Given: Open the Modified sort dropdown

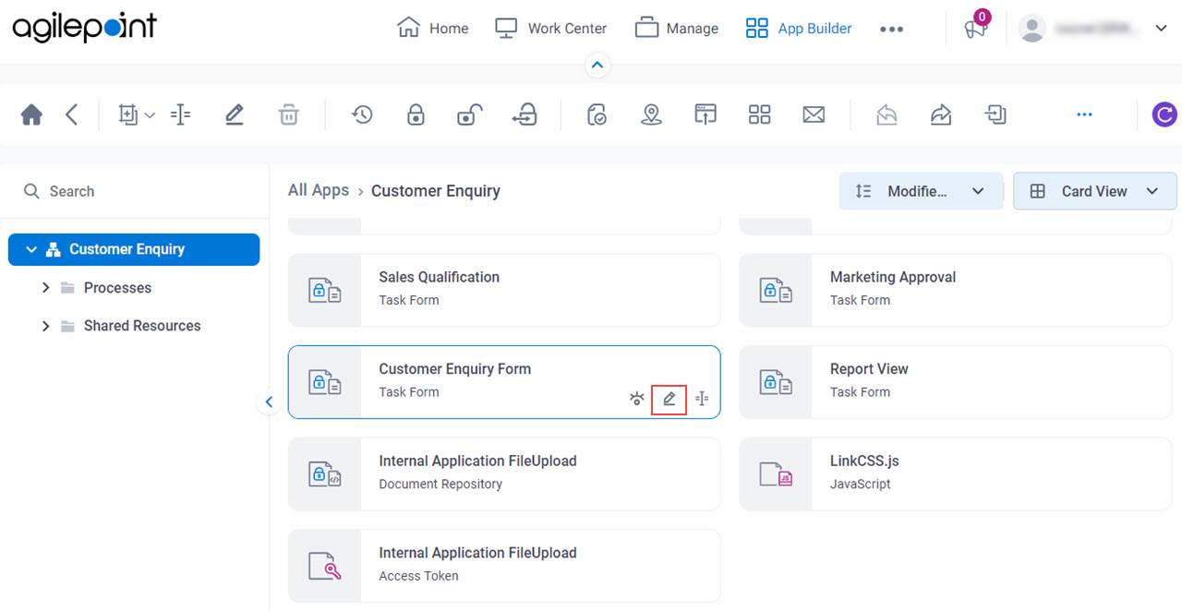Looking at the screenshot, I should pos(921,191).
